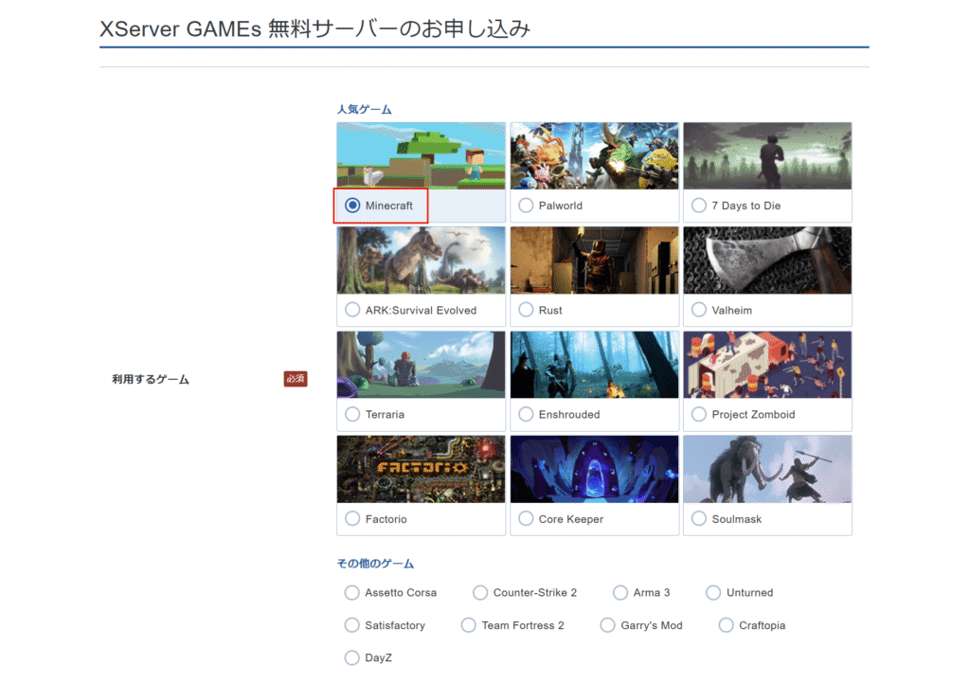
Task: Click the 利用するゲーム field label
Action: 151,379
